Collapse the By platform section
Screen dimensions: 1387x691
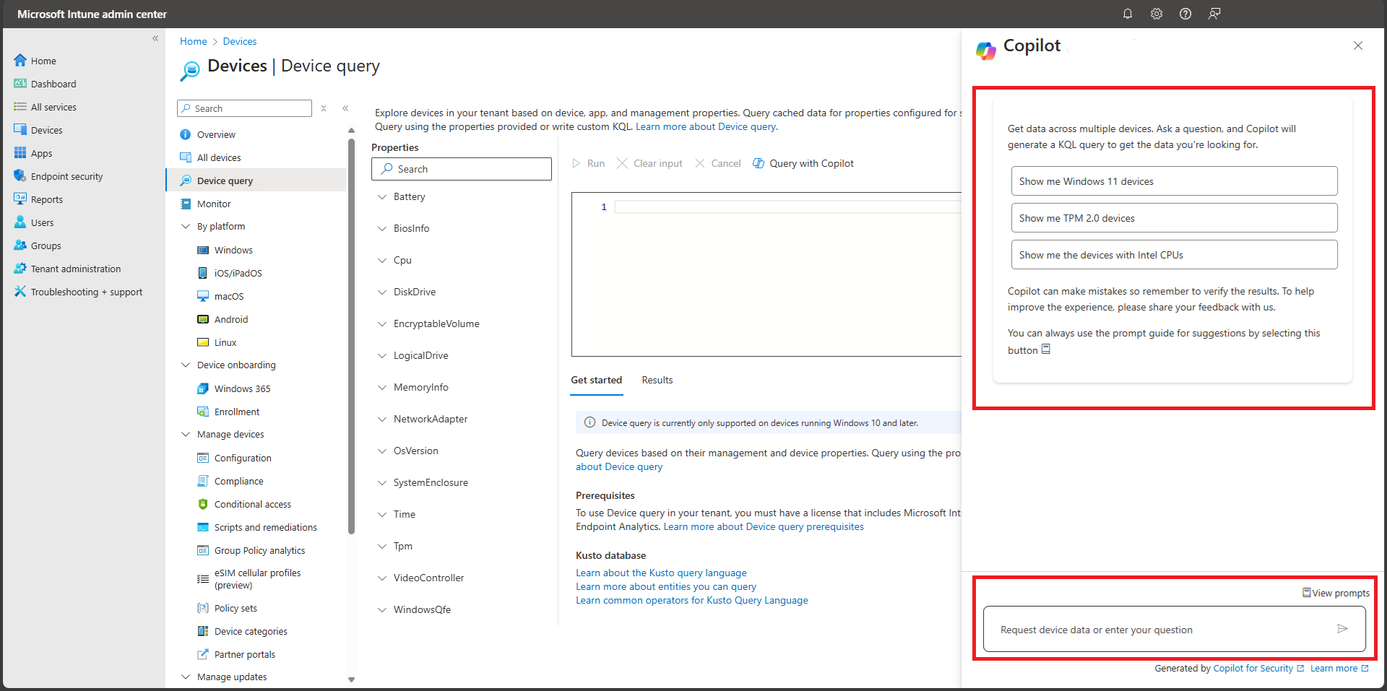click(x=186, y=226)
